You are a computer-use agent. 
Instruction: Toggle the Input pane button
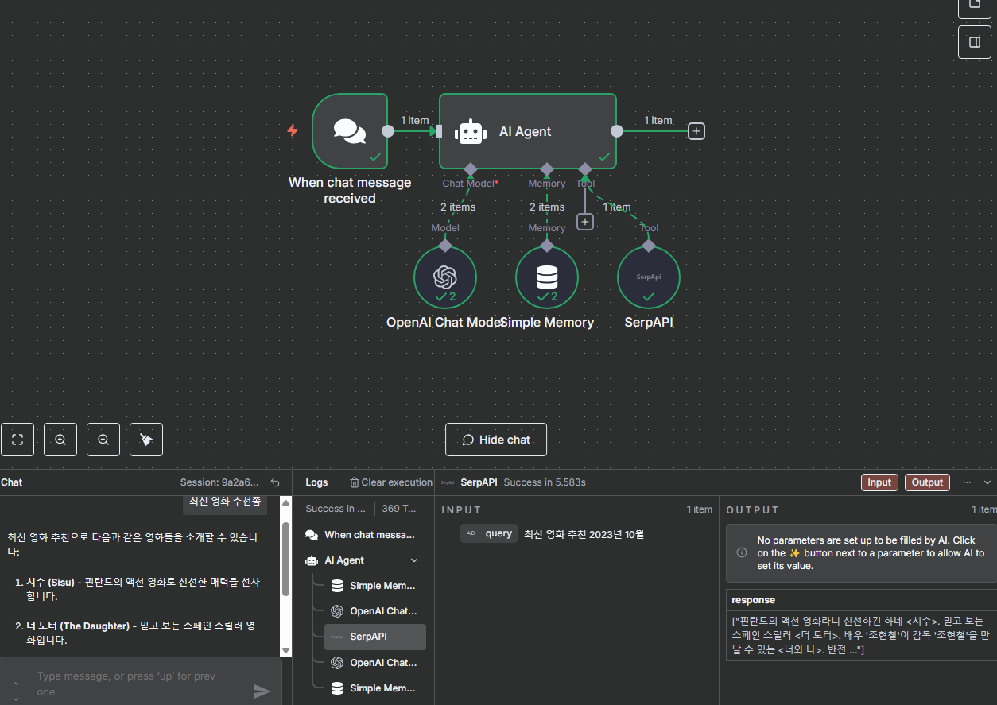click(879, 482)
